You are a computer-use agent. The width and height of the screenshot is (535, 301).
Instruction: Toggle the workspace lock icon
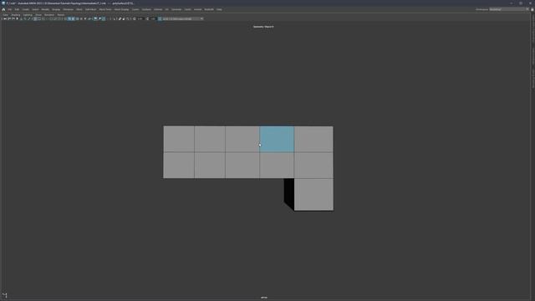(x=532, y=9)
